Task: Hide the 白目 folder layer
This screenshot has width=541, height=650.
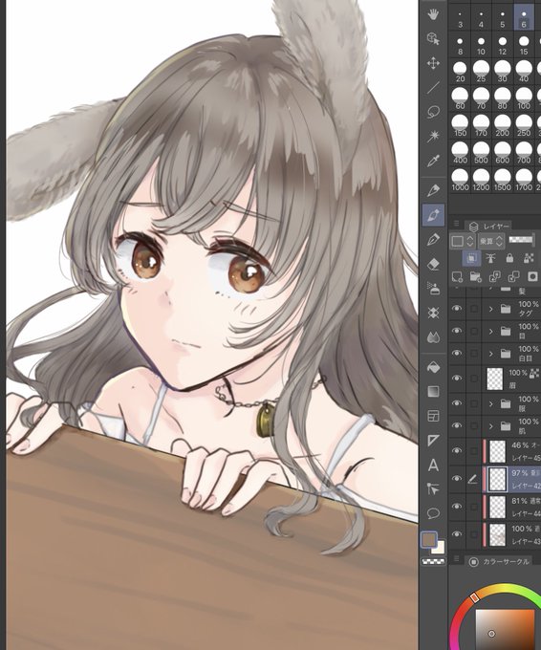Action: [457, 353]
